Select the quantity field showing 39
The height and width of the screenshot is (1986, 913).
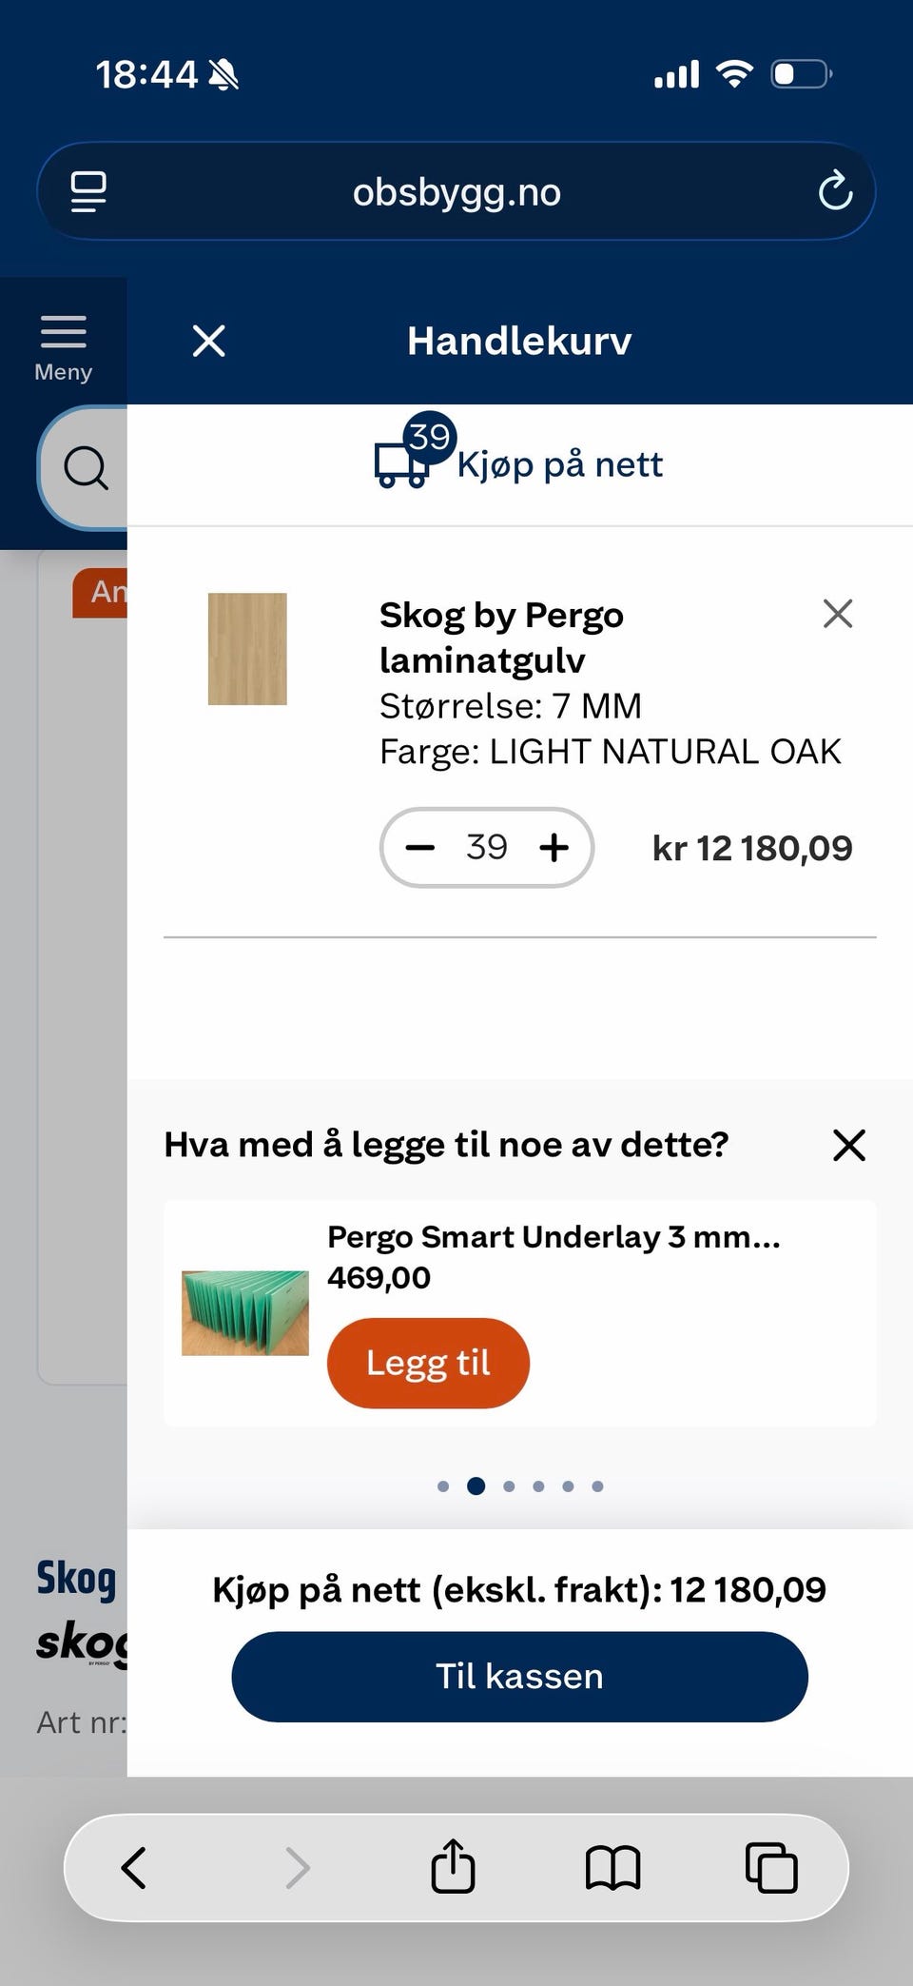click(x=487, y=847)
